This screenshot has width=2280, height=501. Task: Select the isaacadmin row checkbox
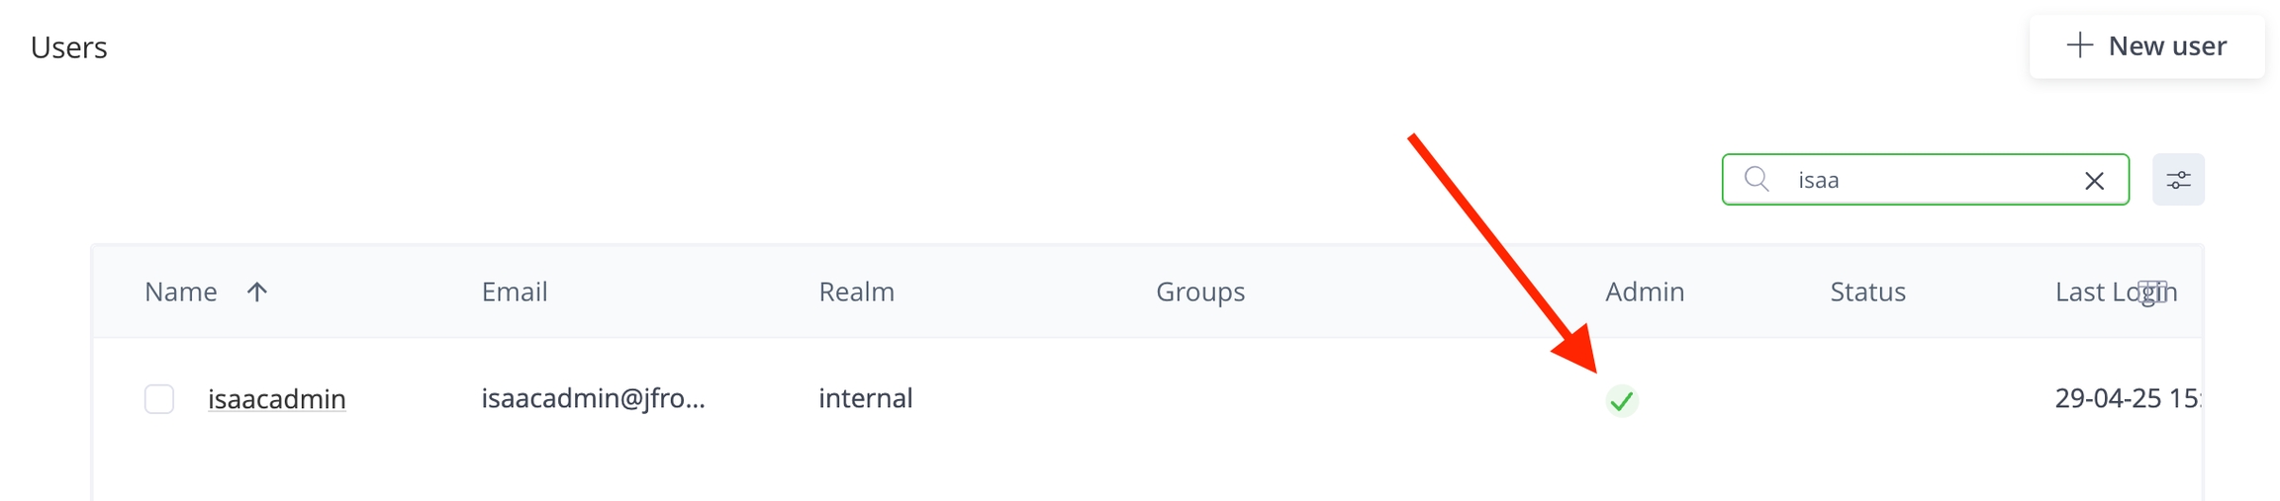159,399
